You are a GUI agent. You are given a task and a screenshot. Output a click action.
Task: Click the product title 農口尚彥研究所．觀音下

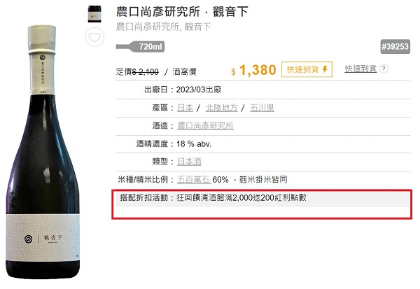(182, 11)
